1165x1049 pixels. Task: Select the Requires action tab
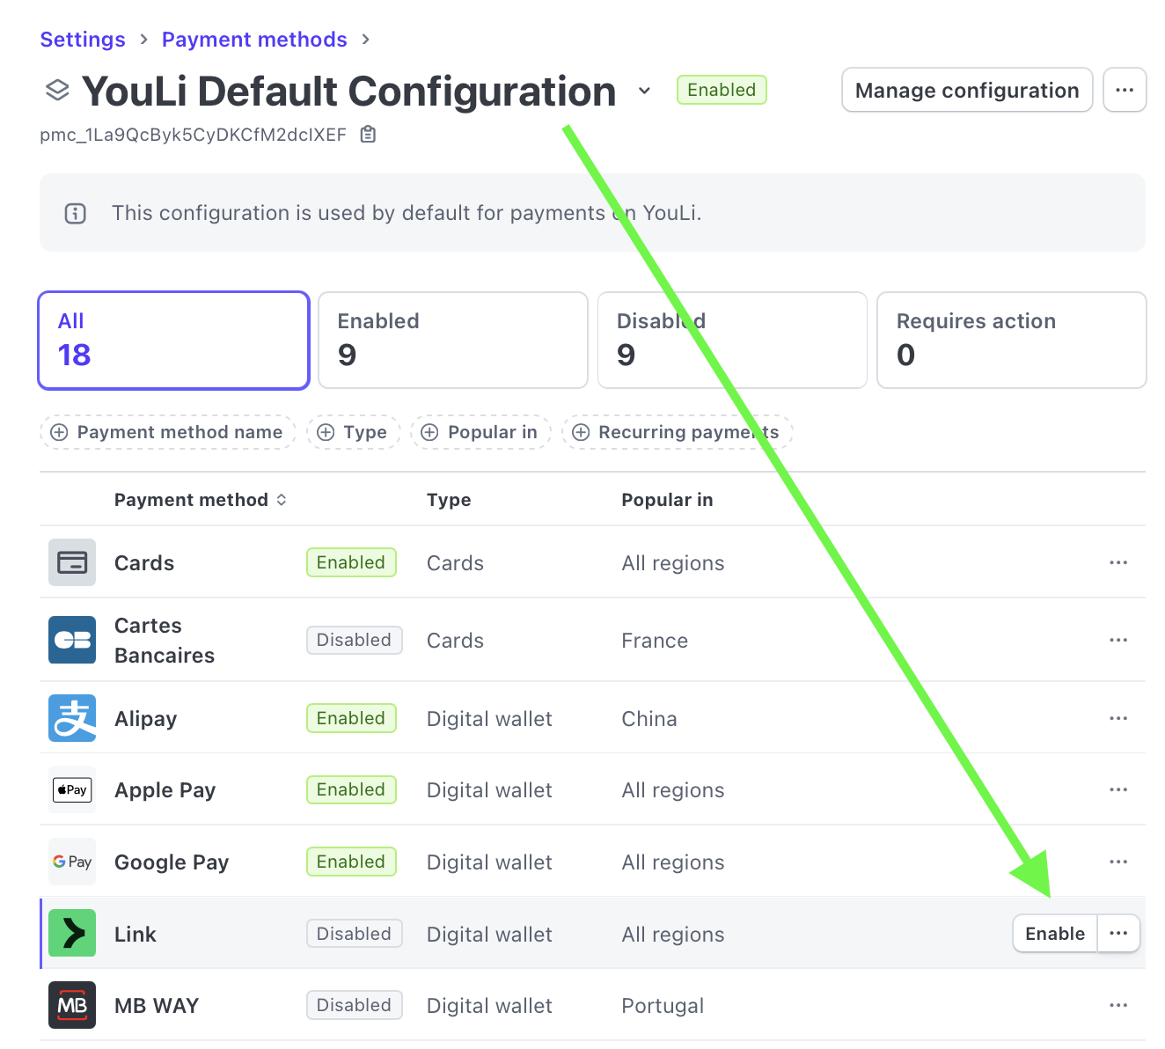(1011, 340)
